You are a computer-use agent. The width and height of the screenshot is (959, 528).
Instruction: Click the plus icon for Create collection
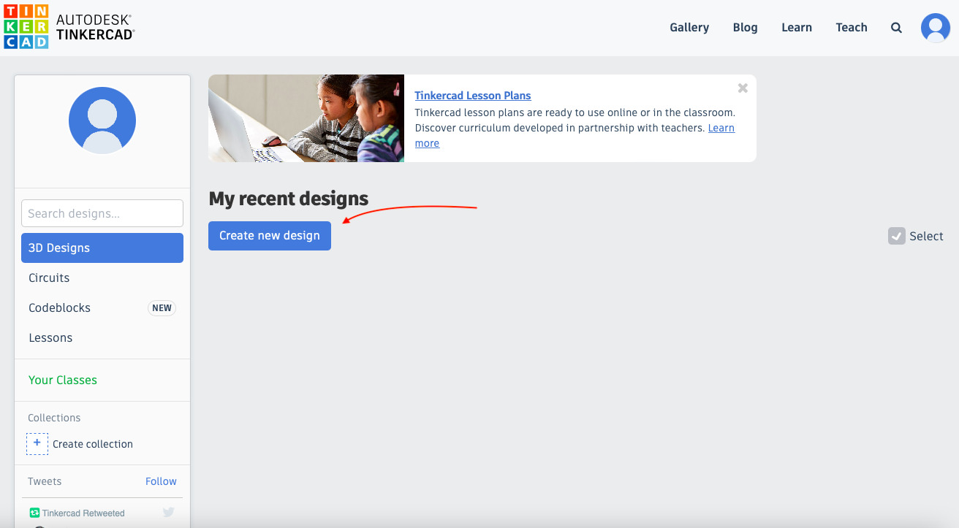(x=37, y=443)
